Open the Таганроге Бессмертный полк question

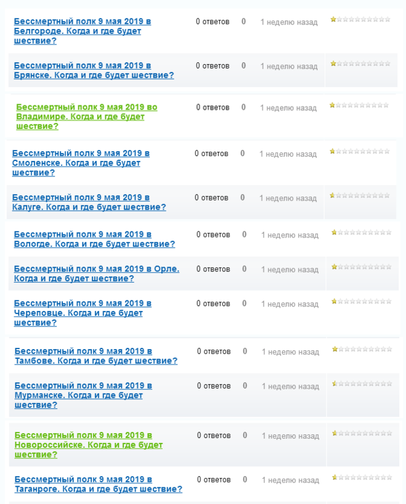click(98, 484)
